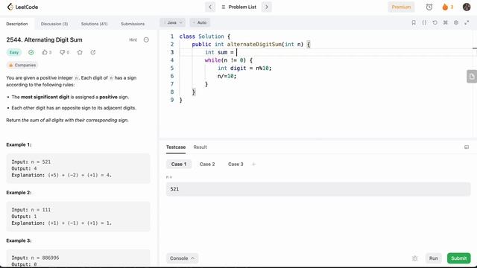Click the streak fire icon

445,7
